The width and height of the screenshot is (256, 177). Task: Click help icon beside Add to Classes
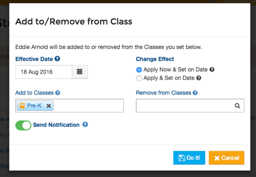(58, 93)
